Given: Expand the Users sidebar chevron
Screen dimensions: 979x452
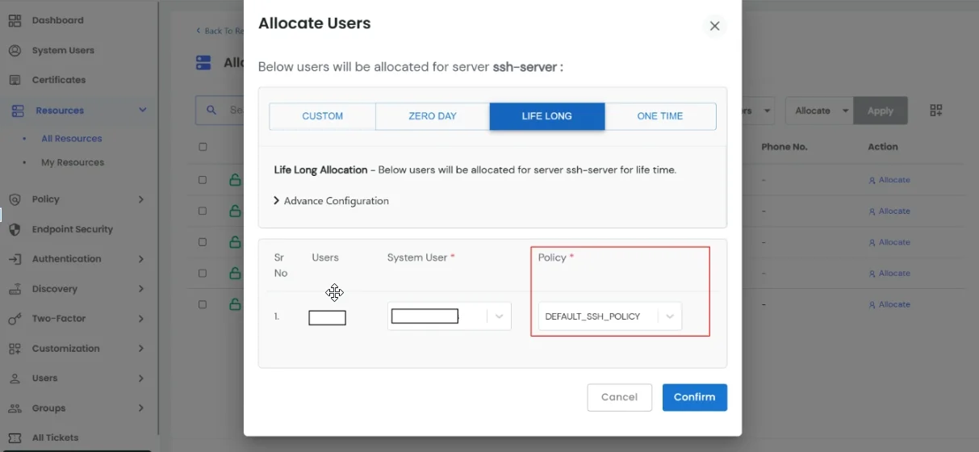Looking at the screenshot, I should [141, 379].
